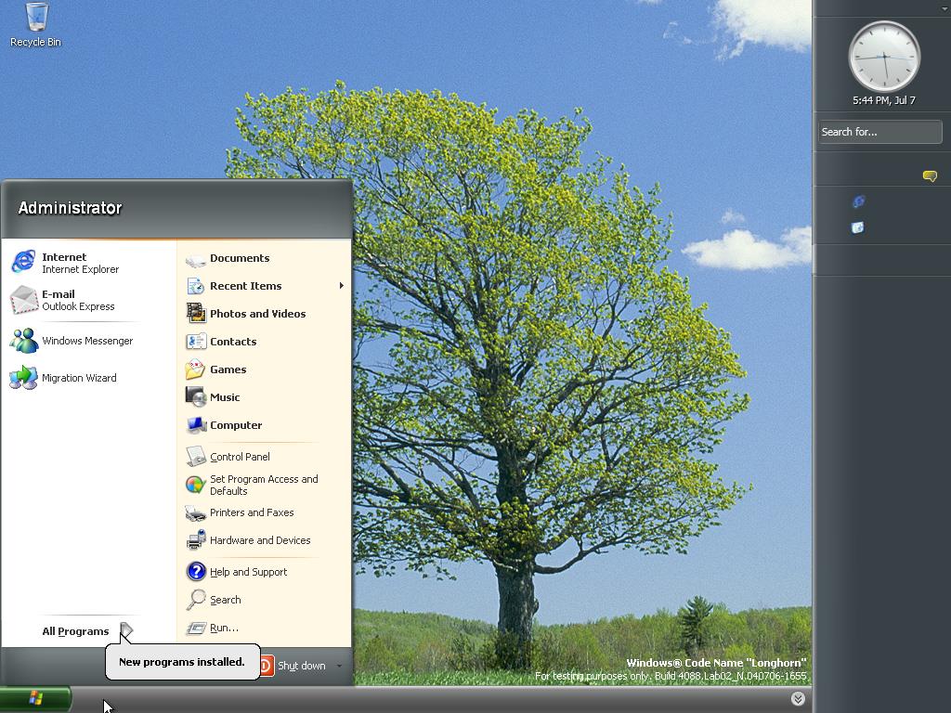Viewport: 951px width, 713px height.
Task: Click the Administrator user name header
Action: [x=70, y=208]
